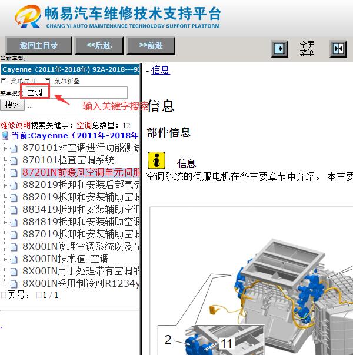This screenshot has width=353, height=355.
Task: Click the single-arrow panel expand icon
Action: point(279,48)
